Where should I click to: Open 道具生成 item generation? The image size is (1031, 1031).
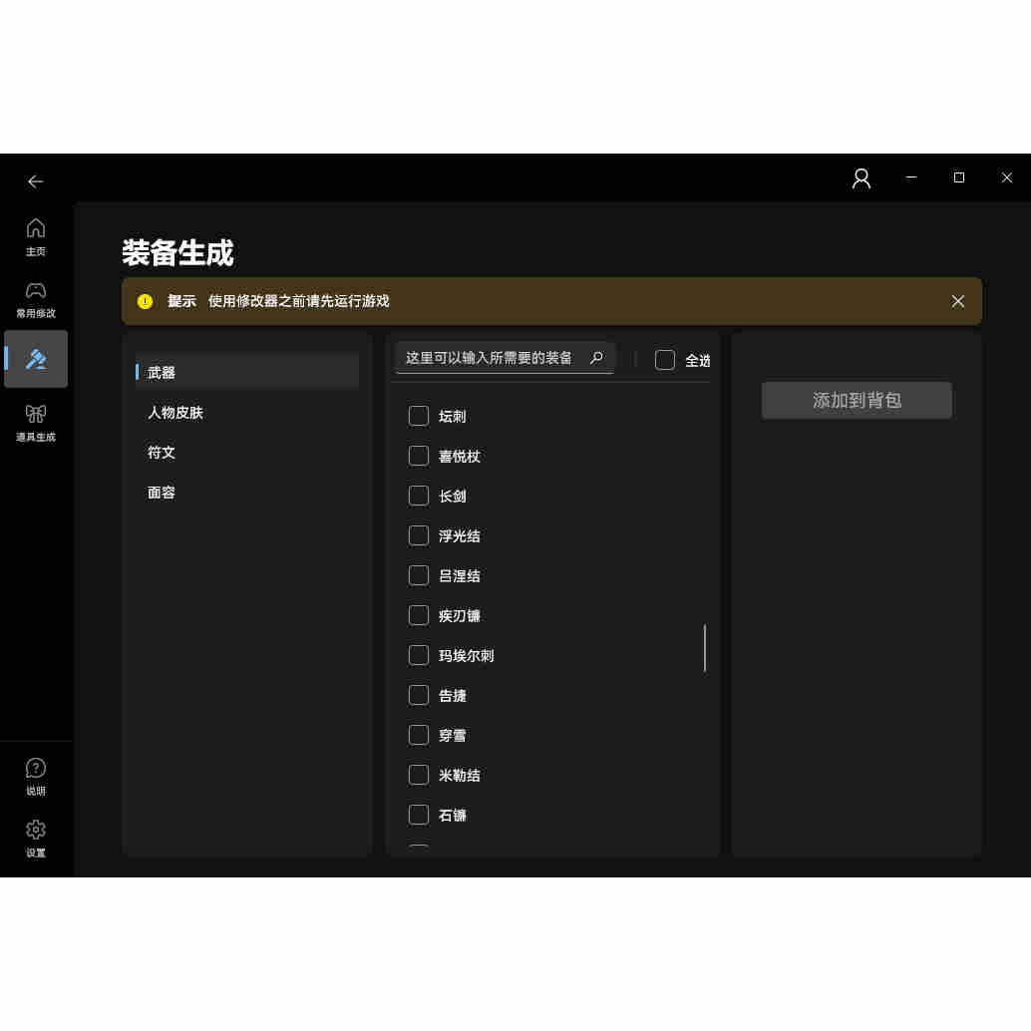point(36,422)
